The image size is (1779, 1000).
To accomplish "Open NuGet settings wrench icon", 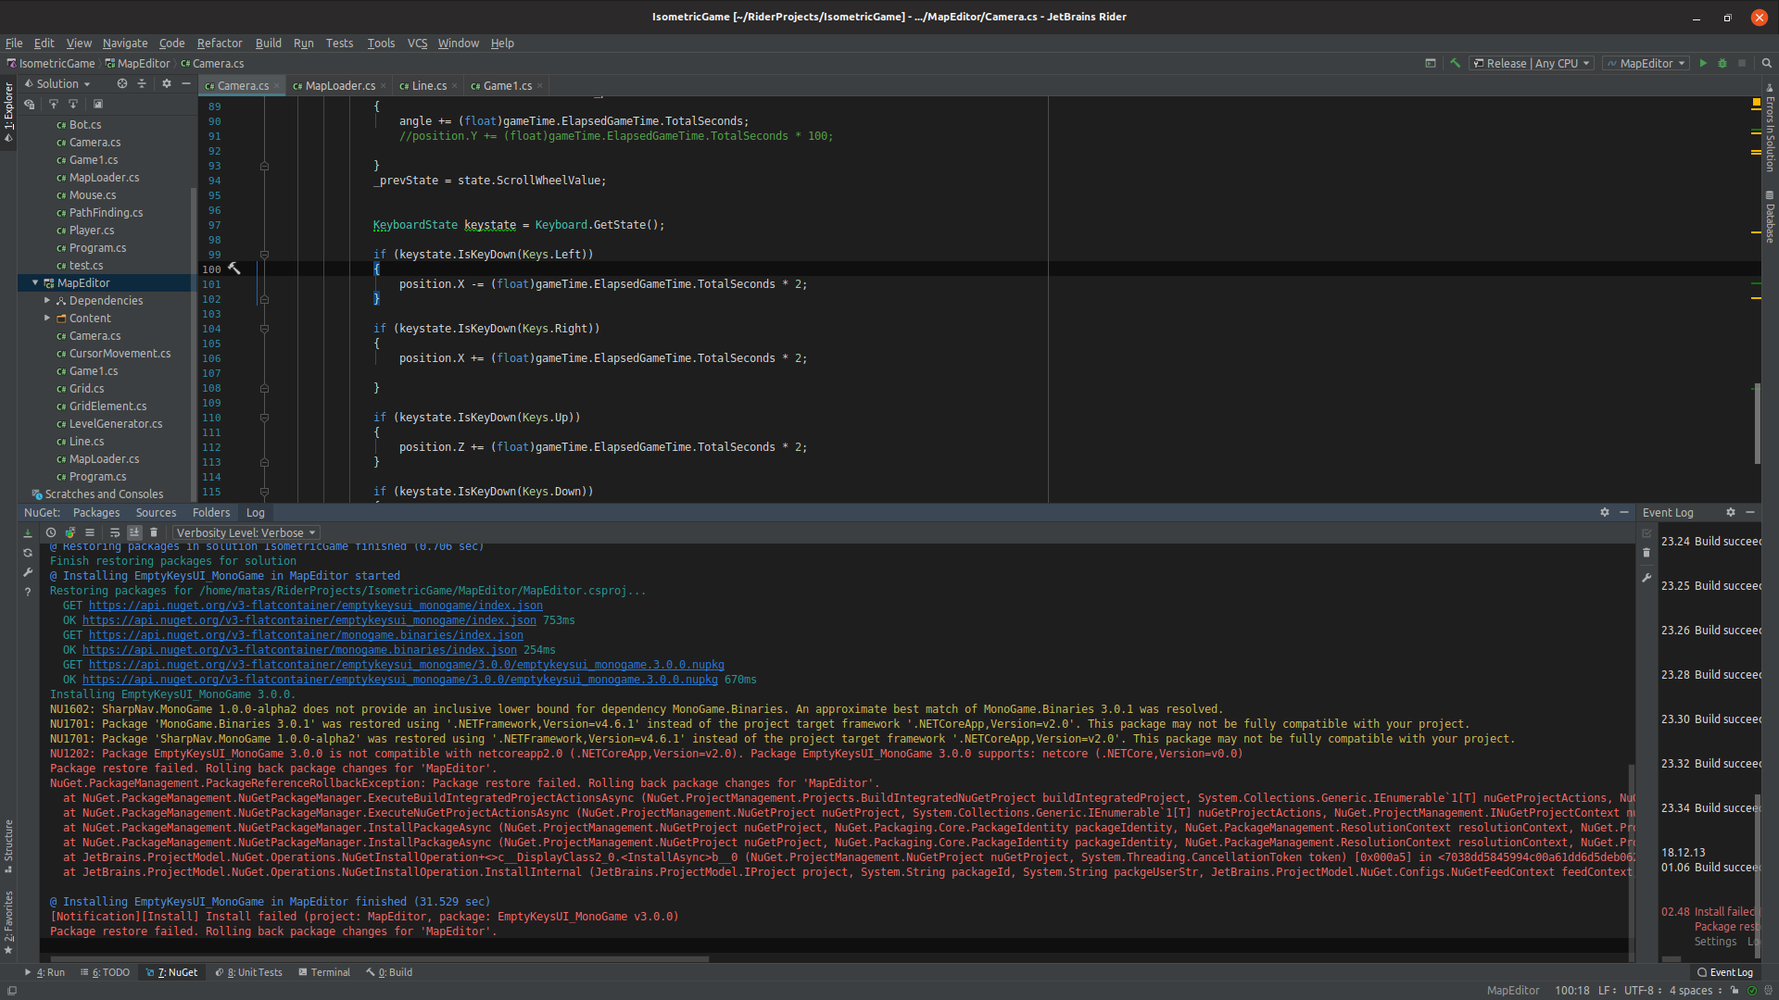I will coord(28,572).
